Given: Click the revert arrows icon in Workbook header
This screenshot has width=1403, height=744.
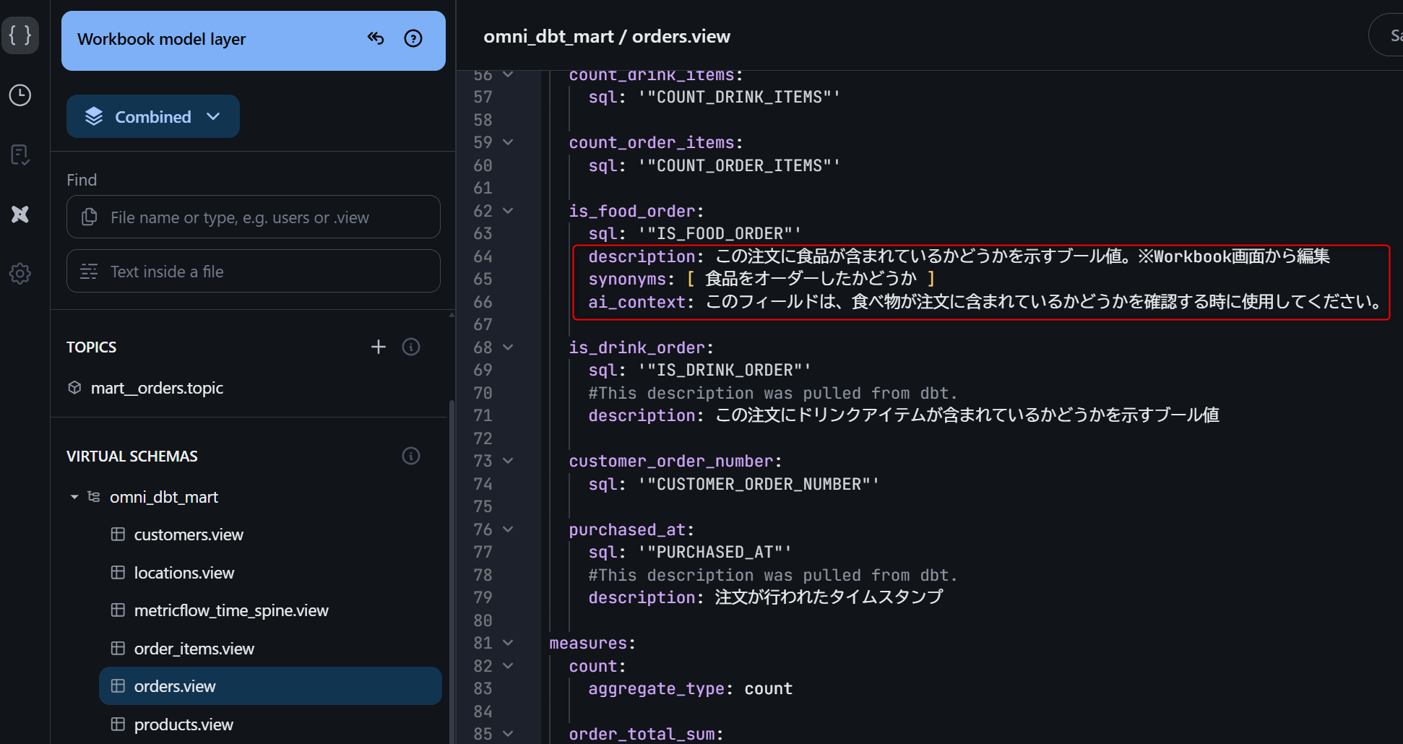Looking at the screenshot, I should click(376, 38).
